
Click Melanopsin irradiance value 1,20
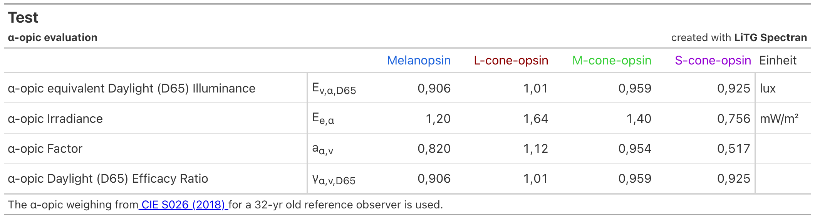pyautogui.click(x=438, y=119)
